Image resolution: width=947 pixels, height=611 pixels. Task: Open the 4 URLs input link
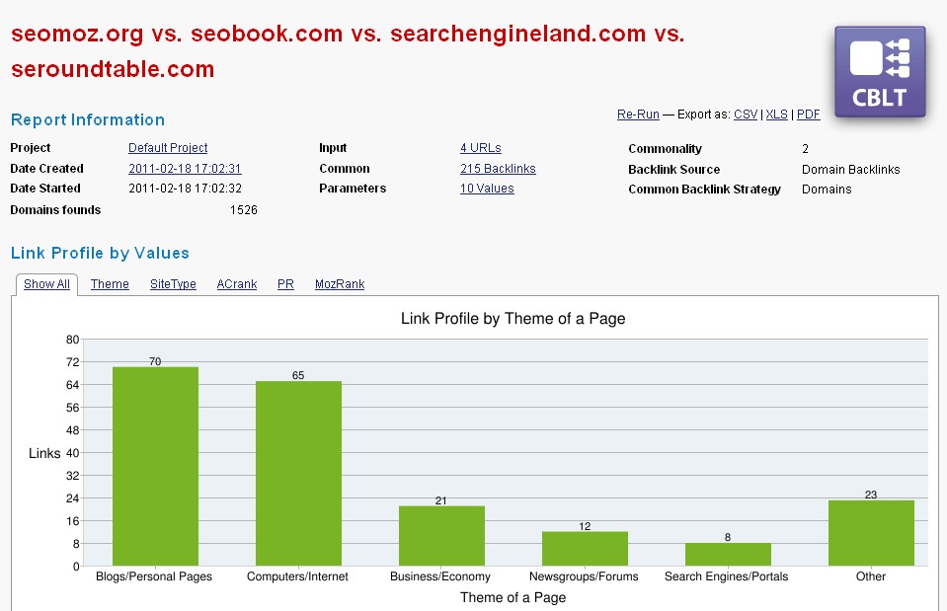(481, 148)
